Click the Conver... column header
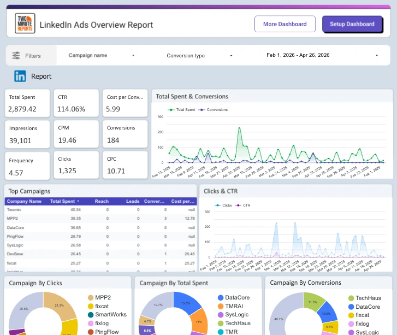The image size is (397, 335). [x=154, y=201]
